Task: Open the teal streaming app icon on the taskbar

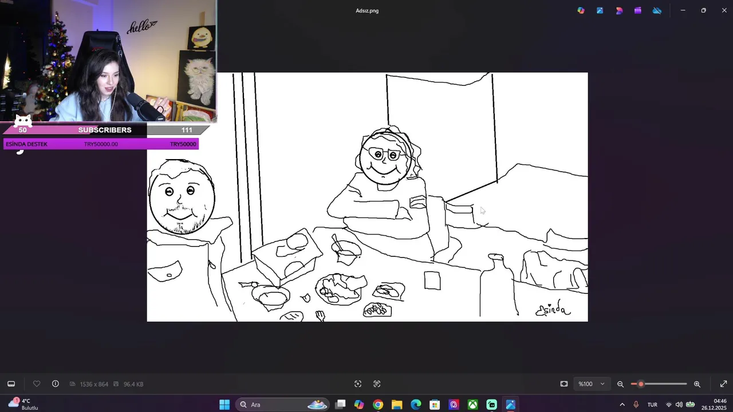Action: [x=491, y=405]
